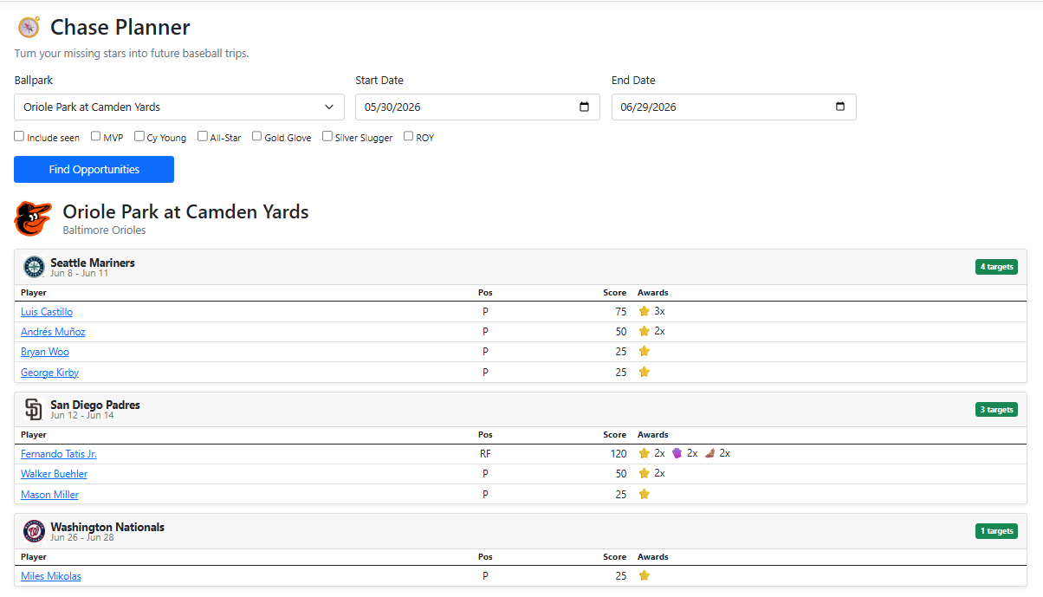Click the Find Opportunities button

coord(94,169)
